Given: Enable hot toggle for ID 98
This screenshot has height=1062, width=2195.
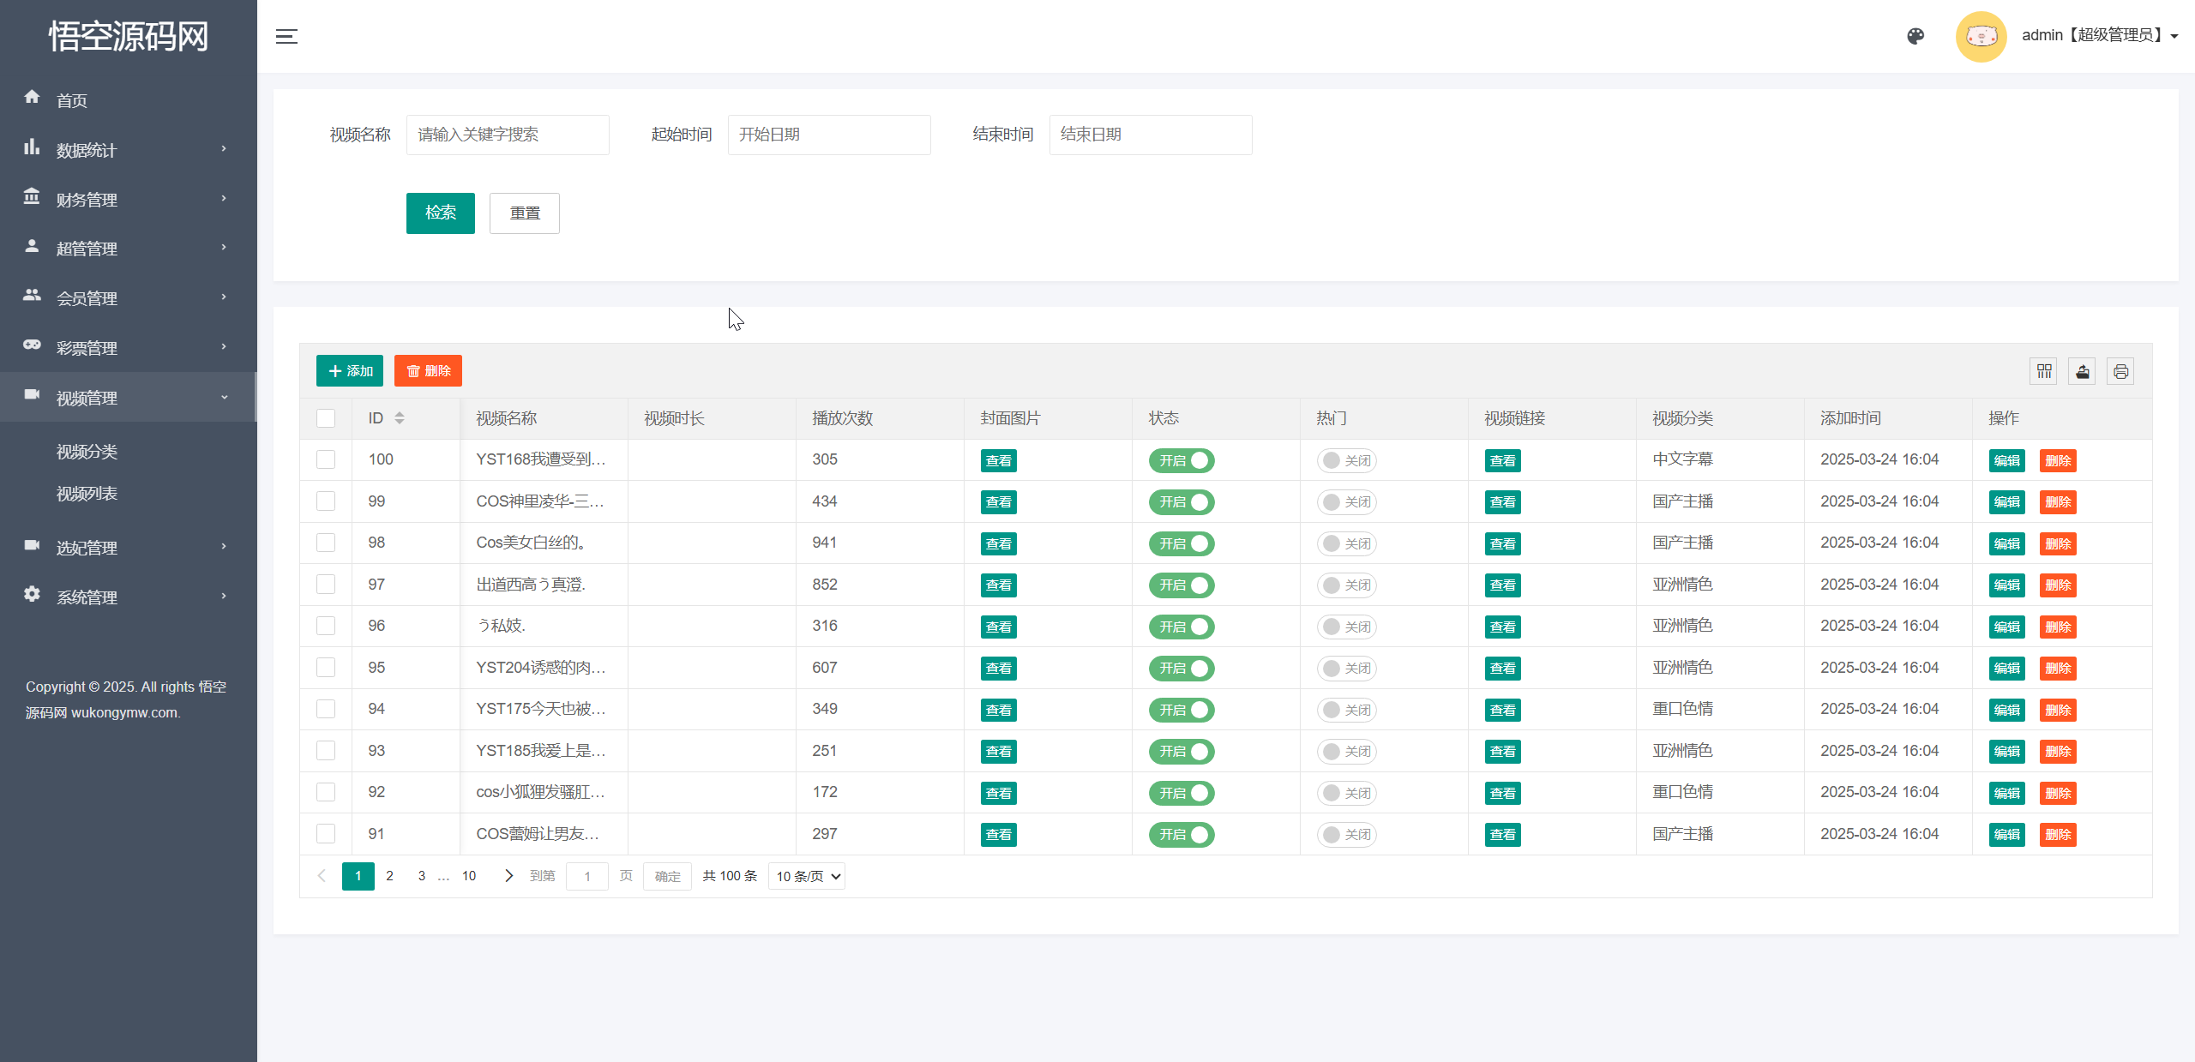Looking at the screenshot, I should click(1346, 543).
